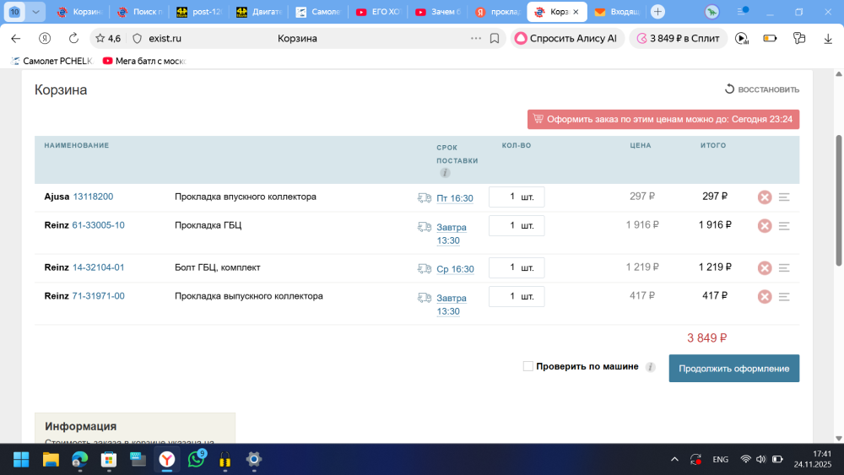Open WhatsApp from the taskbar
This screenshot has width=844, height=475.
point(197,460)
